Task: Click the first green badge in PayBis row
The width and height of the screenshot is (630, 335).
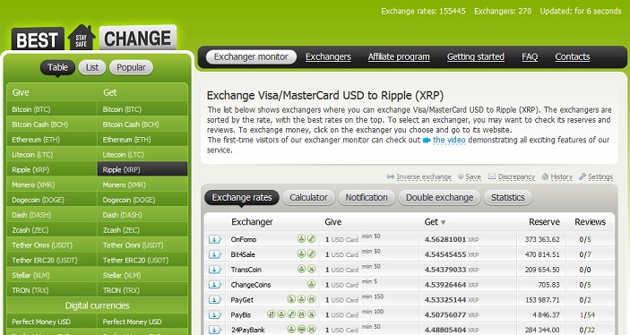Action: click(272, 314)
